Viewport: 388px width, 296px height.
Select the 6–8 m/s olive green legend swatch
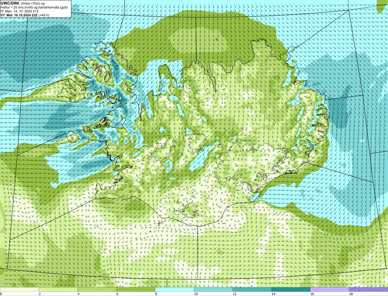tap(136, 289)
